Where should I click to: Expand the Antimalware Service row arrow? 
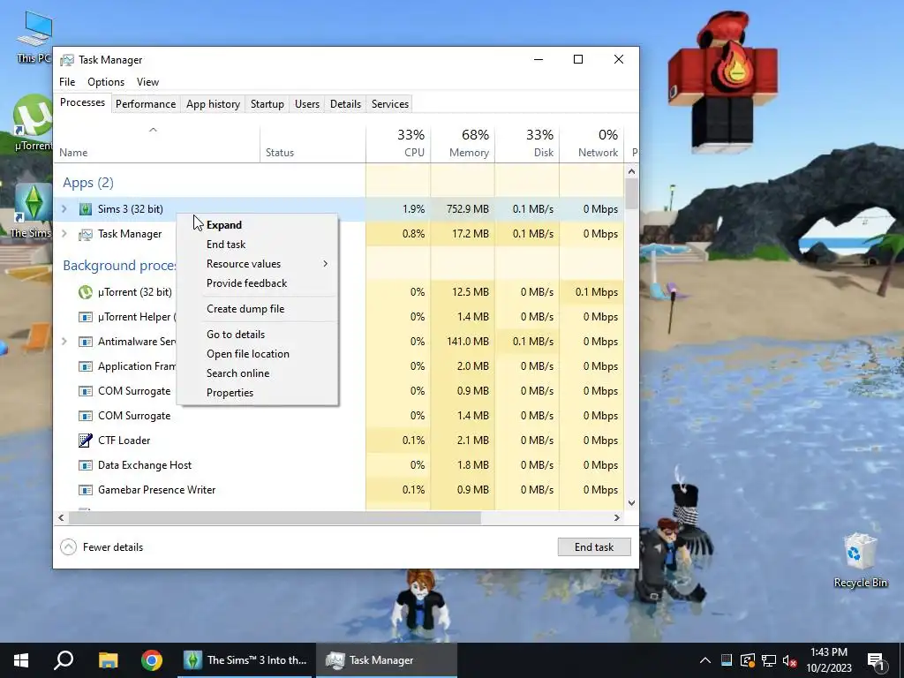point(64,342)
